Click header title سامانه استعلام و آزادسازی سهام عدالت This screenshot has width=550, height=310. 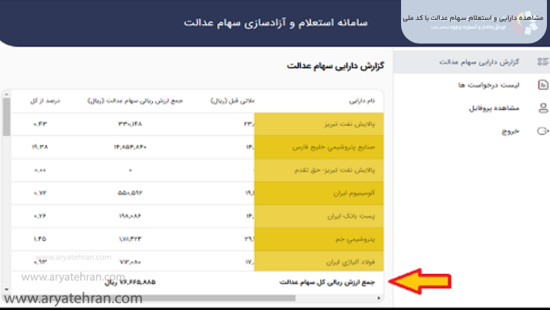coord(276,22)
